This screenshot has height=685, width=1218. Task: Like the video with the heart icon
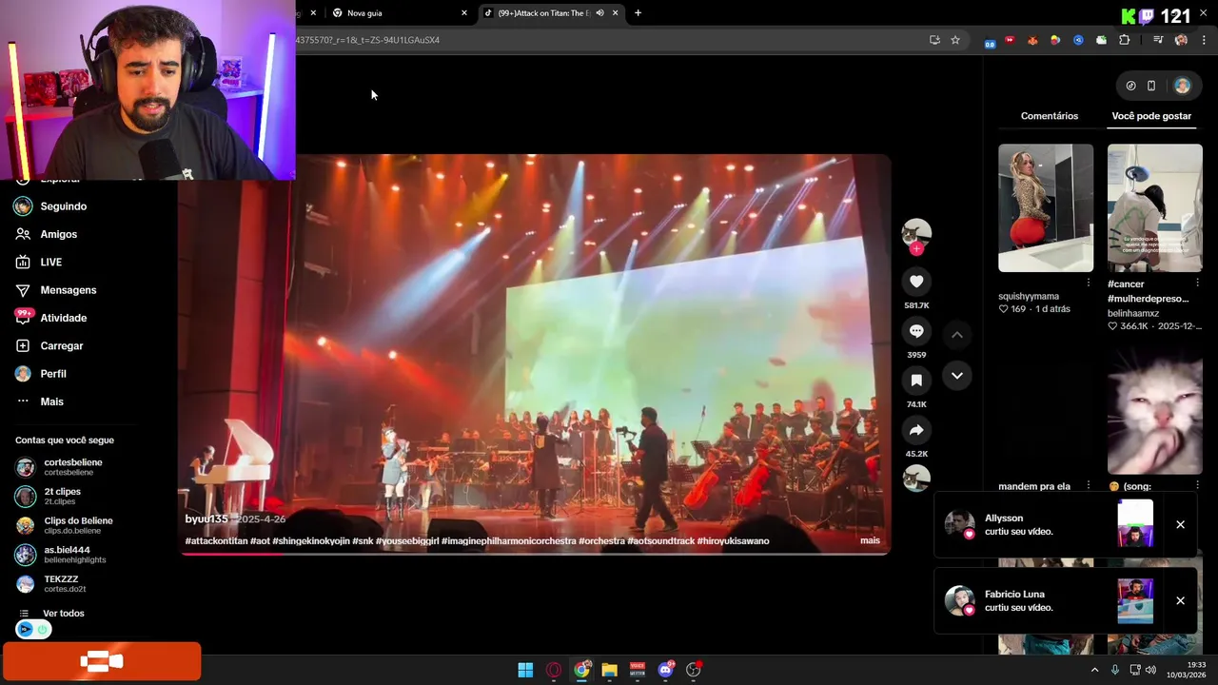click(916, 282)
